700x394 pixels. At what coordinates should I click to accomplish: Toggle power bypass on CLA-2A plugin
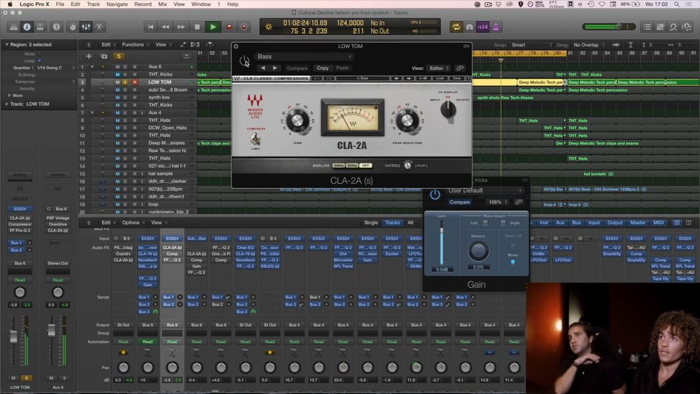[244, 61]
